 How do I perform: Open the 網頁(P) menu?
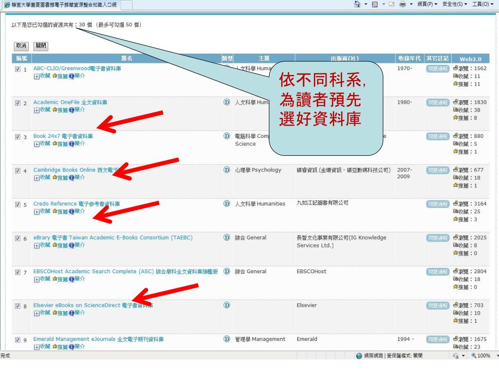coord(427,4)
